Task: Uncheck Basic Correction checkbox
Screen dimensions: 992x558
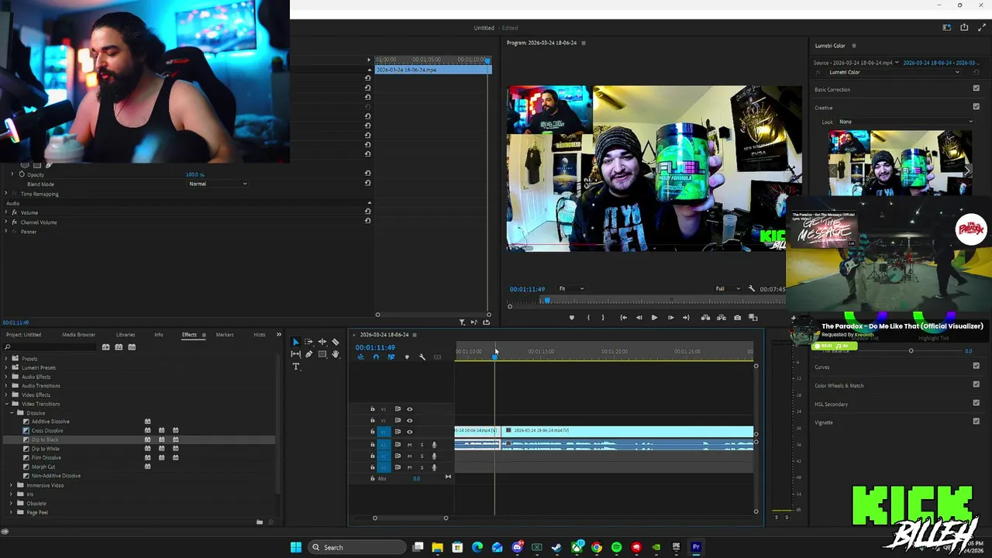Action: (976, 89)
